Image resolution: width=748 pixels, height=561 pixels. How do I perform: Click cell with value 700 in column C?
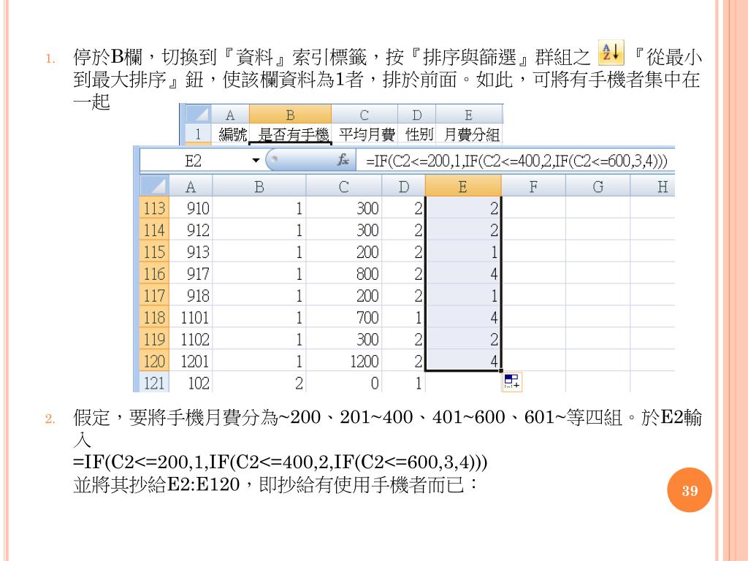343,317
